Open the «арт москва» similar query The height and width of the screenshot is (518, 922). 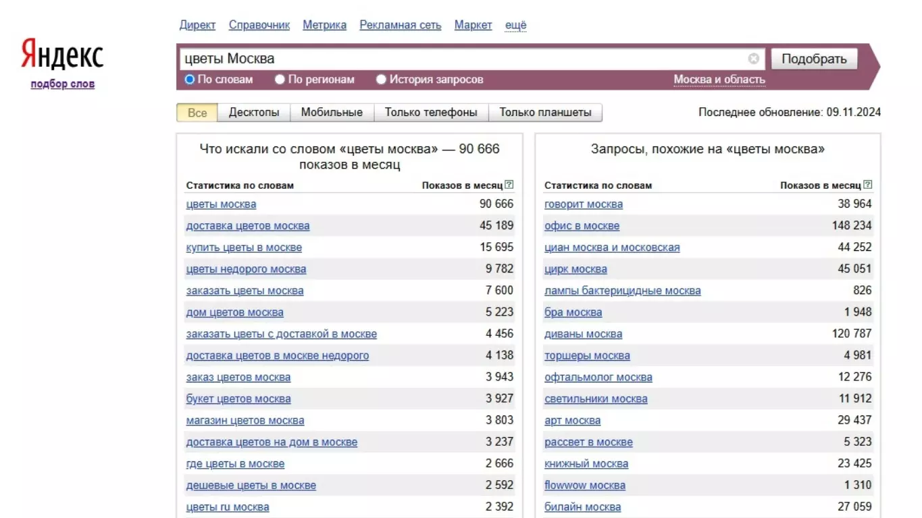pyautogui.click(x=572, y=420)
